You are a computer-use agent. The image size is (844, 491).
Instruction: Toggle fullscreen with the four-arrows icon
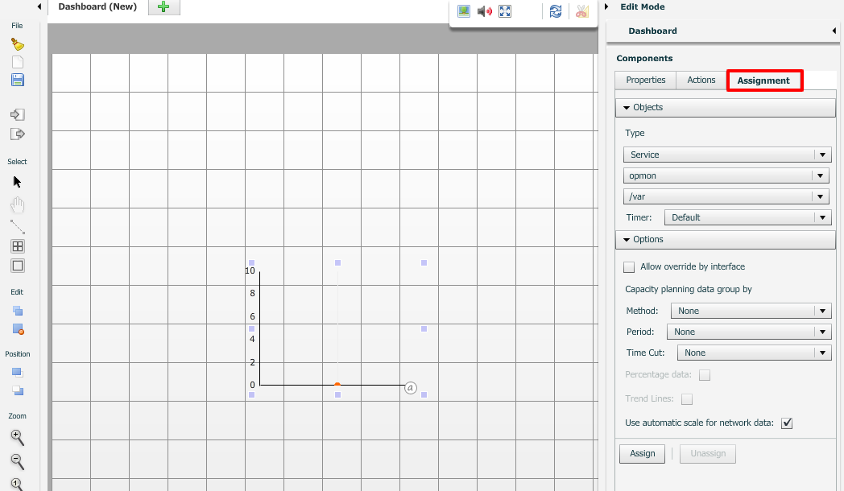point(505,10)
